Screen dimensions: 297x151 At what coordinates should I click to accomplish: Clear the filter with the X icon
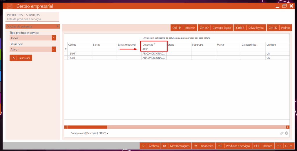point(287,133)
